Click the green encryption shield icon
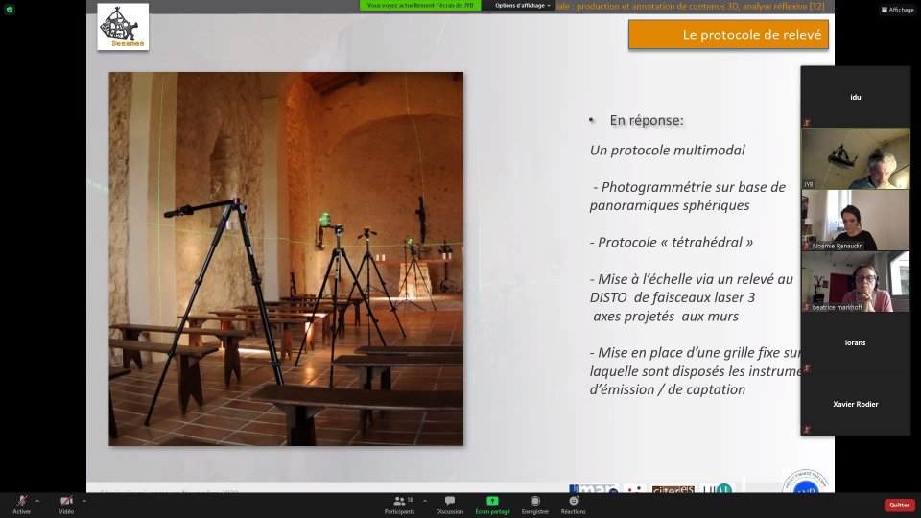921x518 pixels. point(10,10)
